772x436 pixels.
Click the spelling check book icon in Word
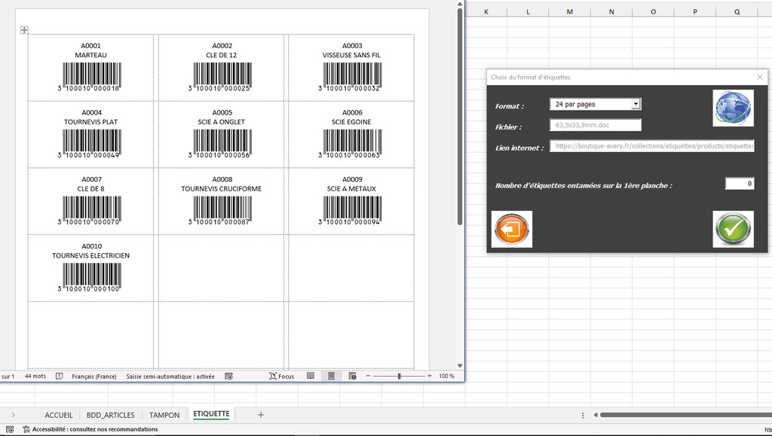59,376
